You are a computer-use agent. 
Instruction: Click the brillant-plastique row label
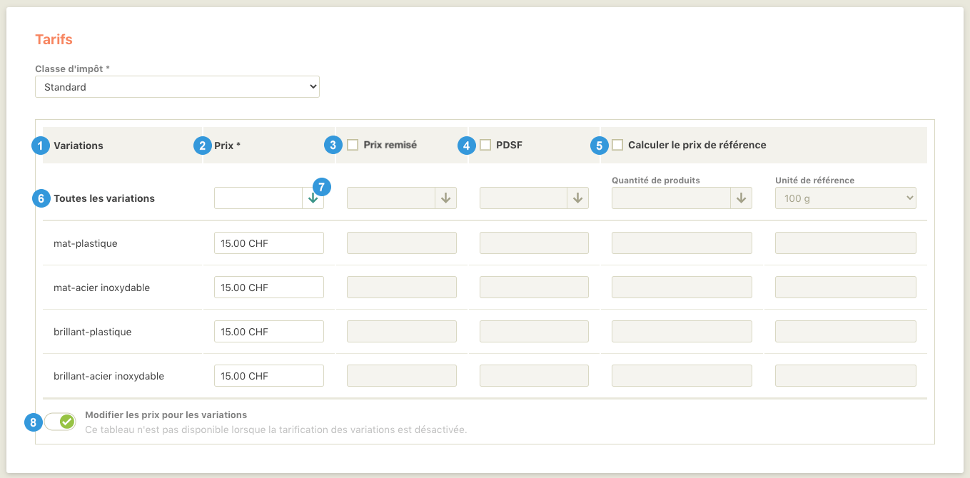tap(93, 332)
